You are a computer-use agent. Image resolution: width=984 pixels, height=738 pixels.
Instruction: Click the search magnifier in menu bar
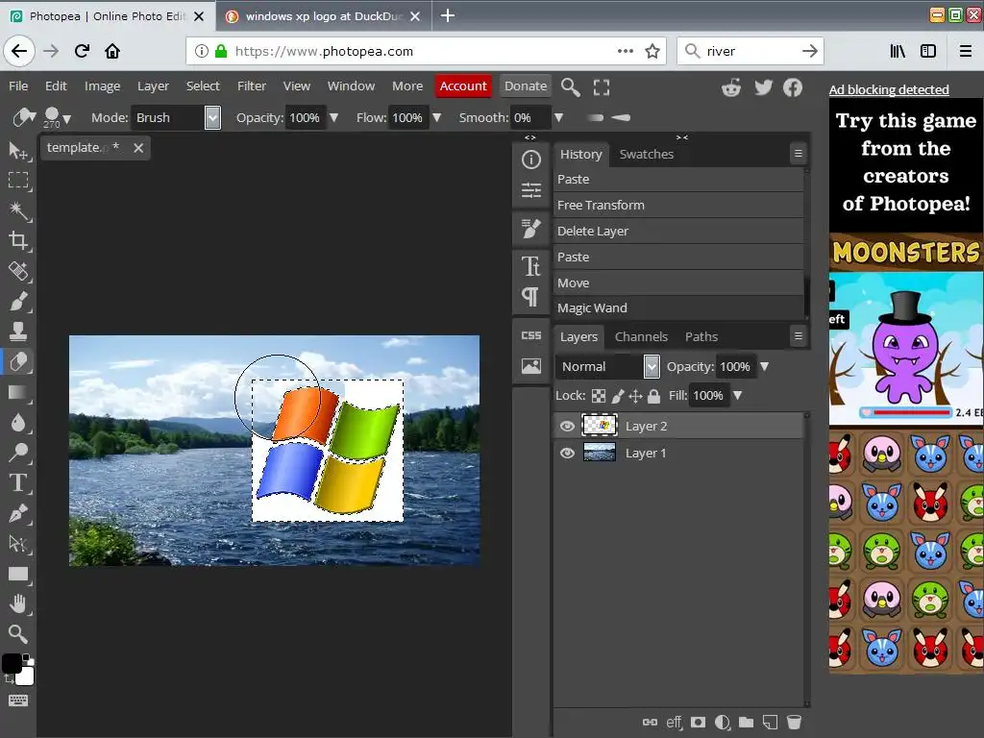[570, 86]
